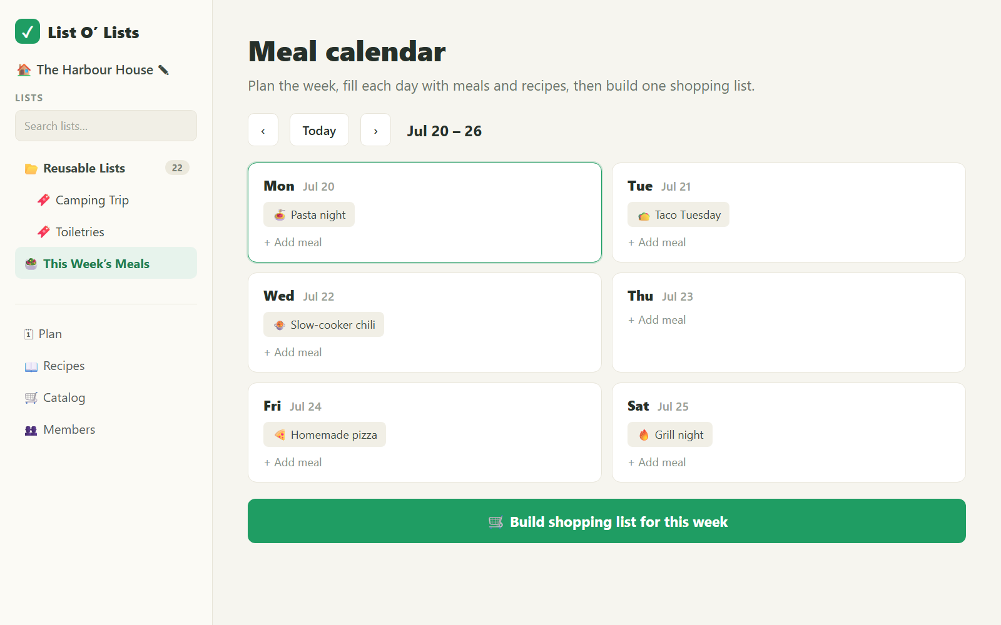Viewport: 1001px width, 625px height.
Task: Click the Grill night meal on Saturday
Action: [670, 434]
